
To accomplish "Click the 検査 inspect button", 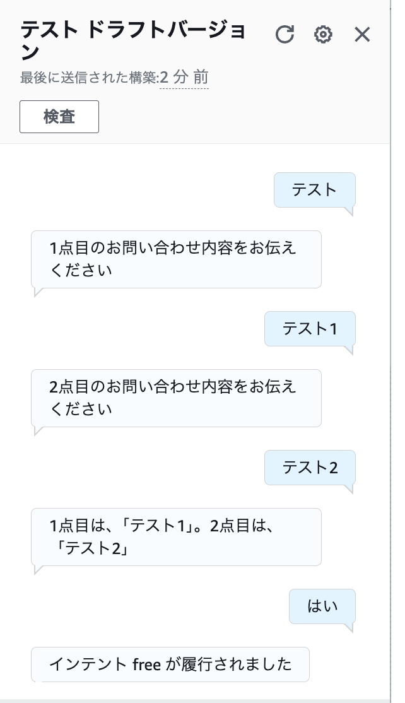I will click(x=59, y=116).
